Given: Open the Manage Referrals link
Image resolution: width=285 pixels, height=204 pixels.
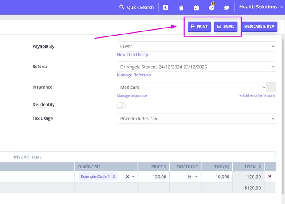Looking at the screenshot, I should pos(134,75).
